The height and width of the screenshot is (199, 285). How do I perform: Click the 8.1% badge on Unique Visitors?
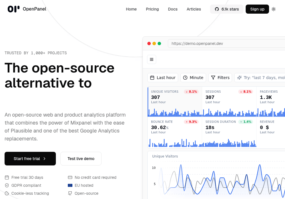pos(191,92)
